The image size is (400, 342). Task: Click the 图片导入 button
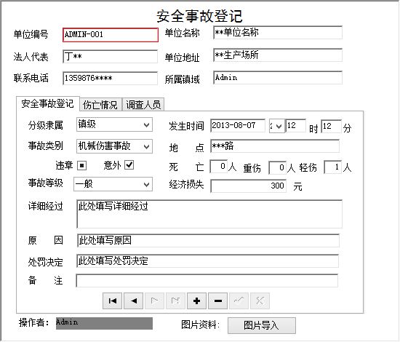(x=262, y=325)
